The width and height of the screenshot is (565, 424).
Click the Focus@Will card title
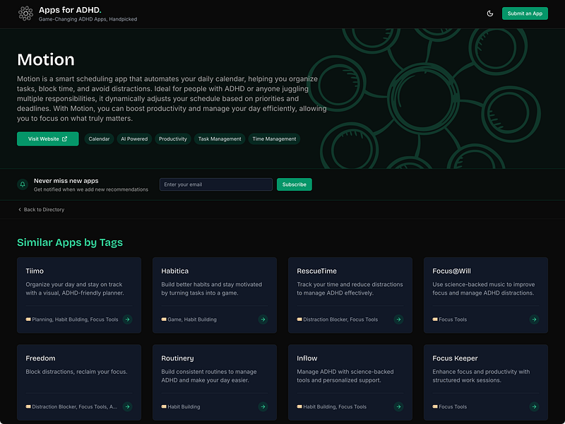[451, 271]
